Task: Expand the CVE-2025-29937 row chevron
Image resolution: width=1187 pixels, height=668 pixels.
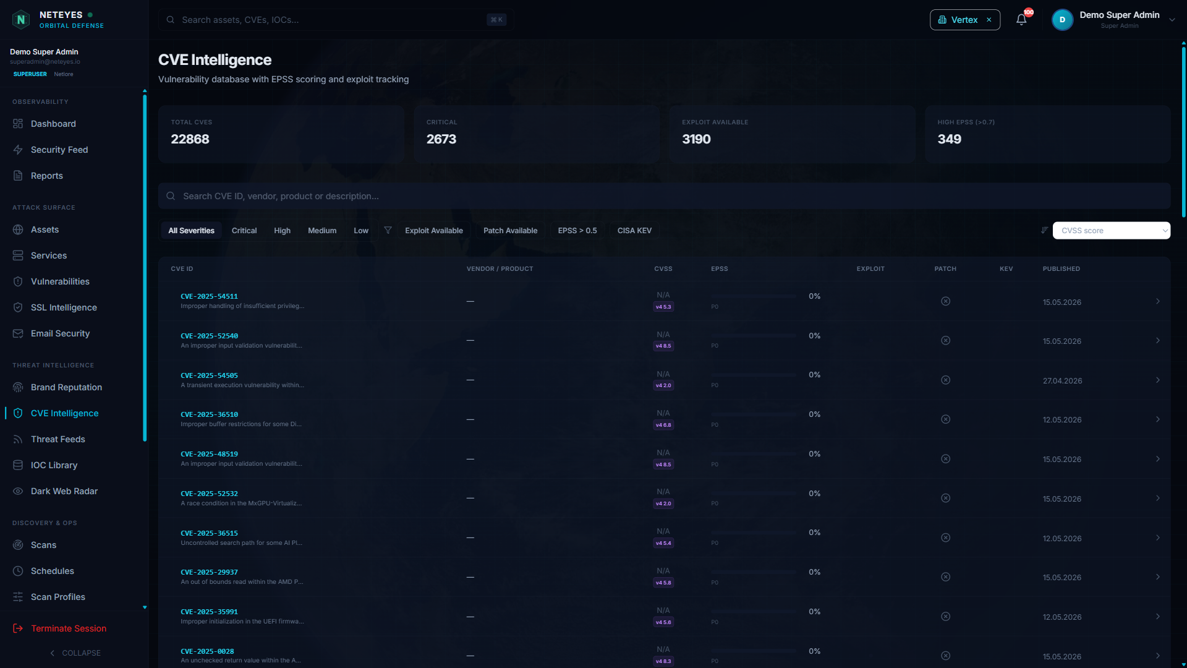Action: pyautogui.click(x=1157, y=577)
